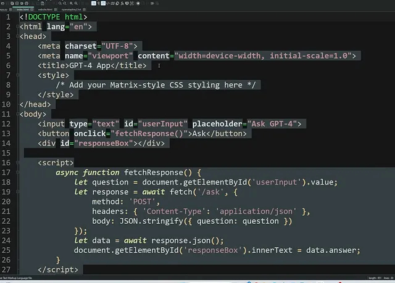Click the "viewport" attribute value
This screenshot has width=395, height=283.
[110, 56]
